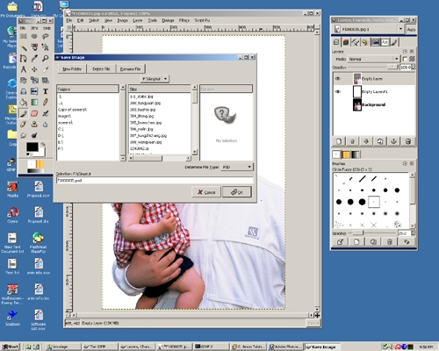Image resolution: width=439 pixels, height=351 pixels.
Task: Click the brush Spacing spinner arrows
Action: [413, 233]
